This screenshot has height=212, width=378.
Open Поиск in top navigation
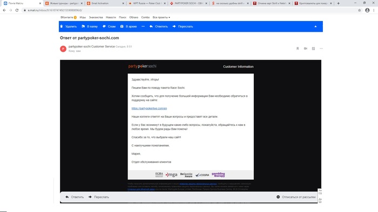coord(123,17)
